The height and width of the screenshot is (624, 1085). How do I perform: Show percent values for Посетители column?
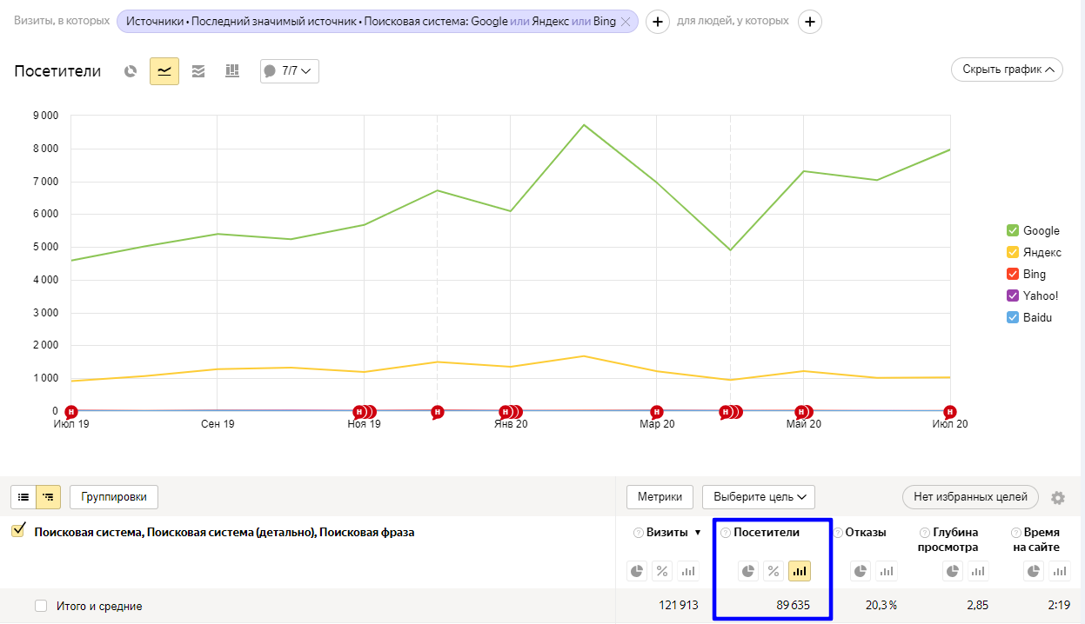(773, 571)
